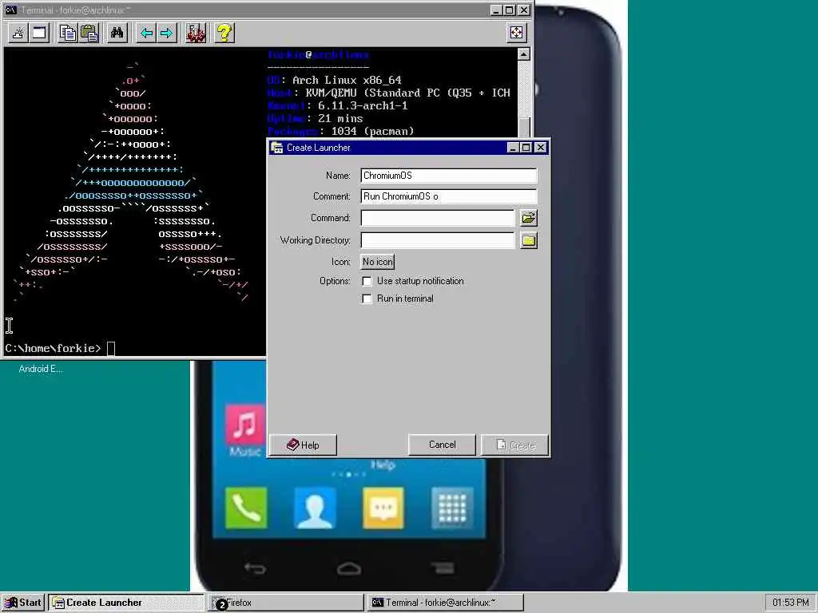Open the Start menu
The width and height of the screenshot is (818, 613).
coord(23,603)
